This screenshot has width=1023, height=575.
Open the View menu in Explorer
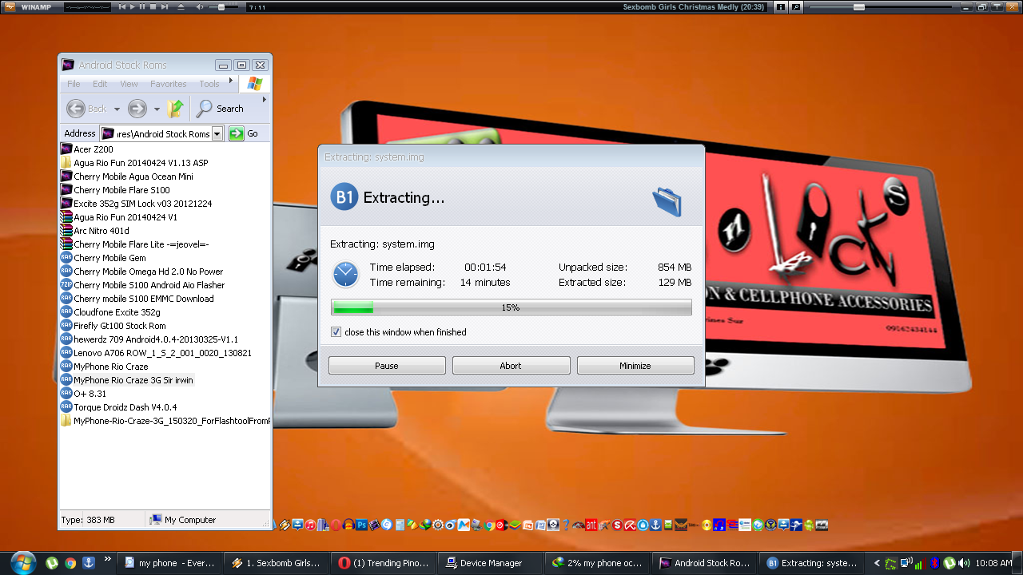pos(129,84)
